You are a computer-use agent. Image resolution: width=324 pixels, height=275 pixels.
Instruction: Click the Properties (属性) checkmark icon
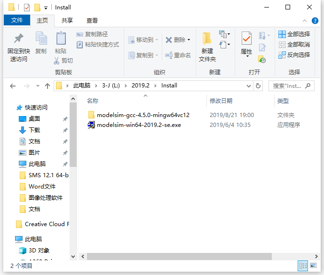coord(246,38)
